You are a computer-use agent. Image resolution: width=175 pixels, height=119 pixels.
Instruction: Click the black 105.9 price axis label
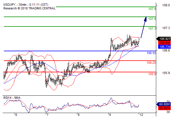166,73
